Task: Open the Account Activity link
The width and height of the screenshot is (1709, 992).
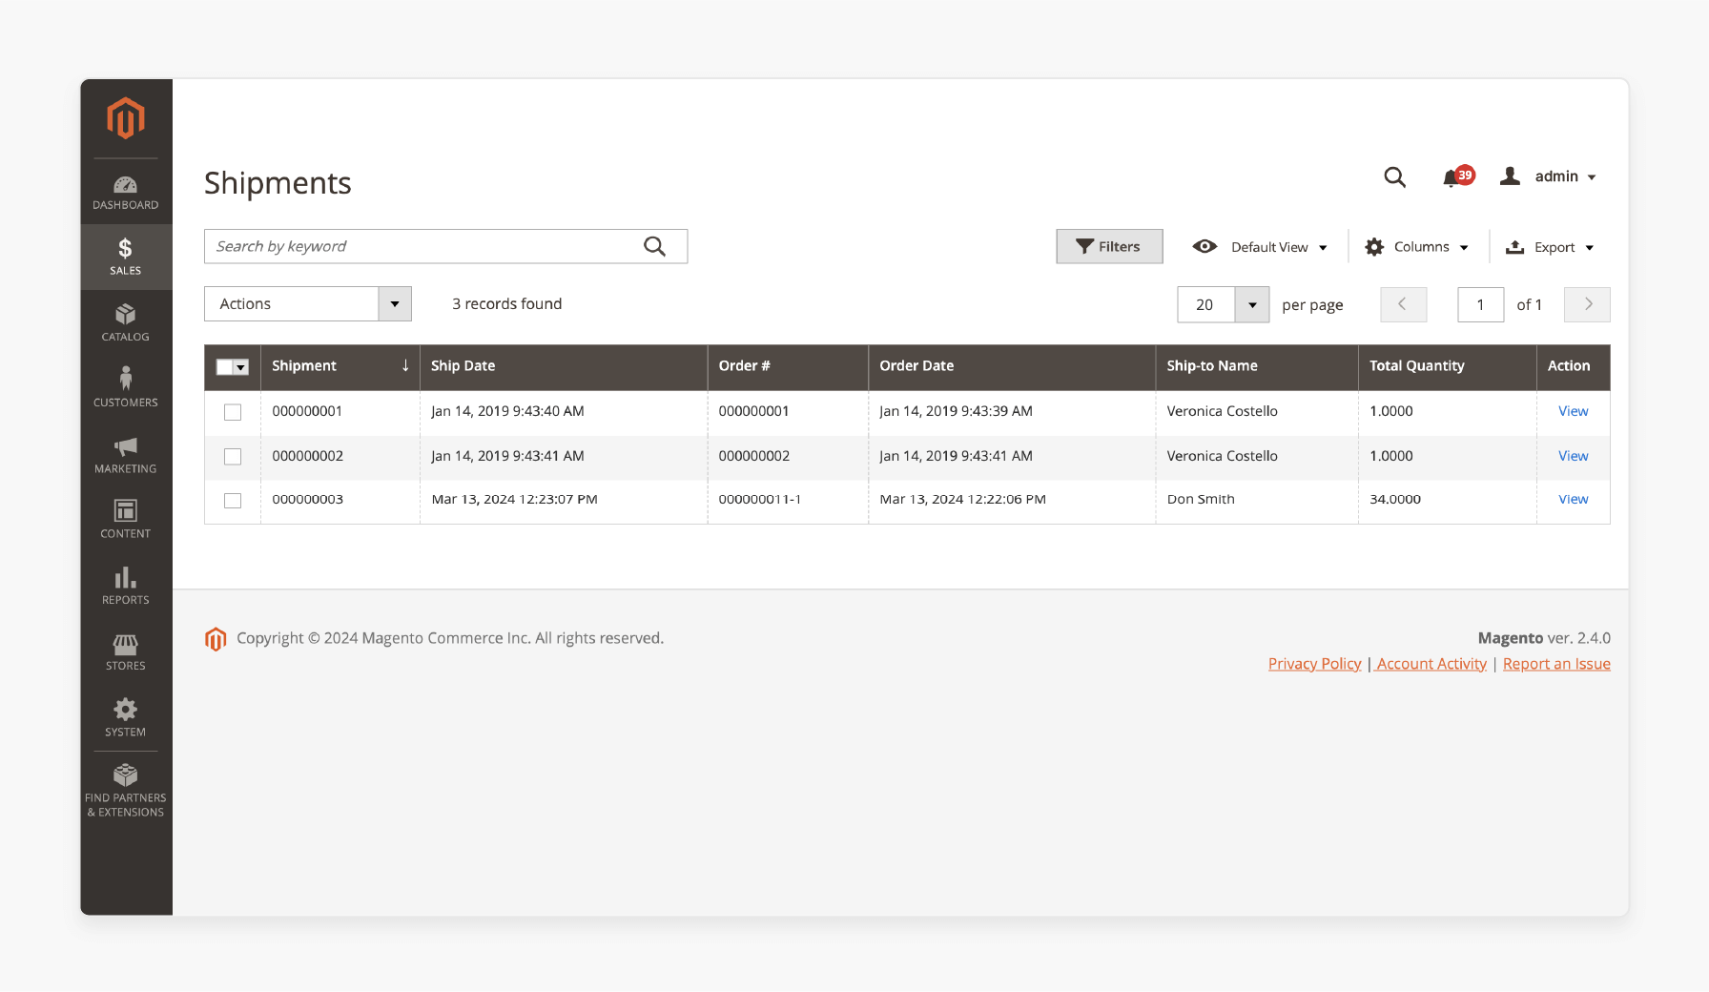Action: click(x=1431, y=664)
